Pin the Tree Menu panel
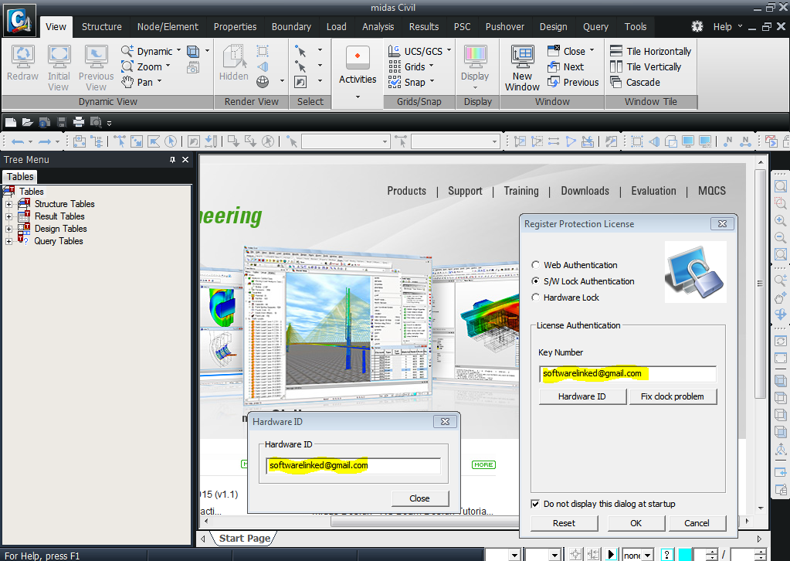790x561 pixels. (172, 160)
